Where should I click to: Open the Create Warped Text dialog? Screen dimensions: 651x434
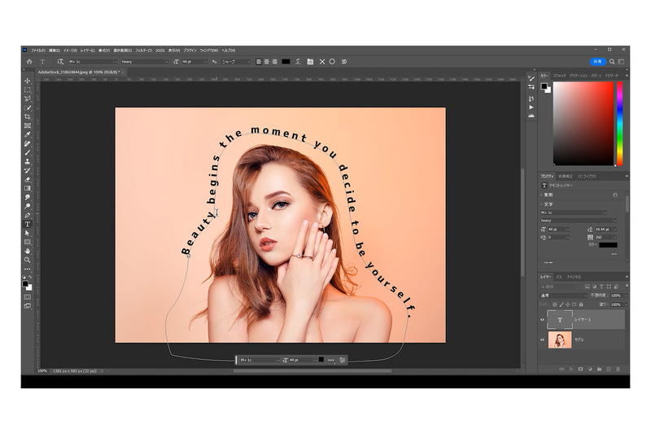click(x=298, y=61)
